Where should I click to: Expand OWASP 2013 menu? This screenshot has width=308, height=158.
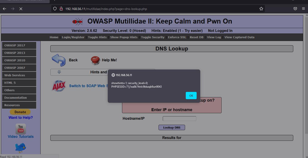(x=19, y=53)
